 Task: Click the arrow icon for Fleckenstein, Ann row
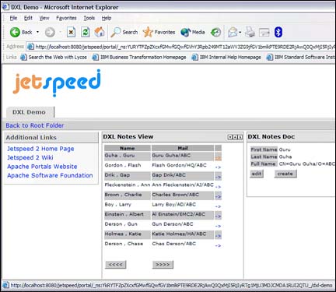pyautogui.click(x=218, y=187)
